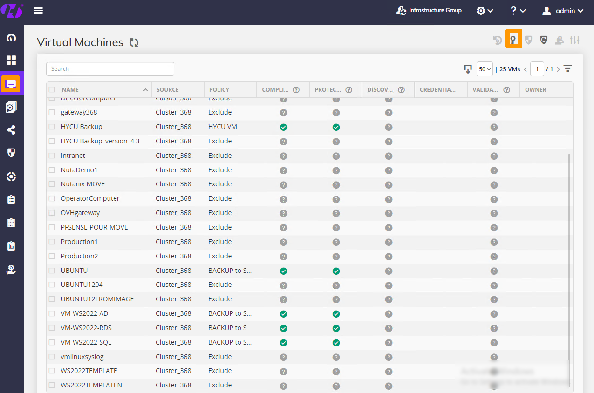The height and width of the screenshot is (393, 594).
Task: Expand the admin user dropdown
Action: 563,10
